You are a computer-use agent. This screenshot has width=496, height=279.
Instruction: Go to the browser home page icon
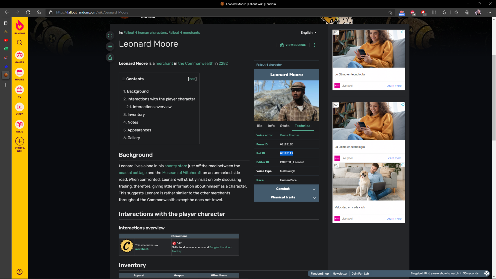tap(39, 12)
